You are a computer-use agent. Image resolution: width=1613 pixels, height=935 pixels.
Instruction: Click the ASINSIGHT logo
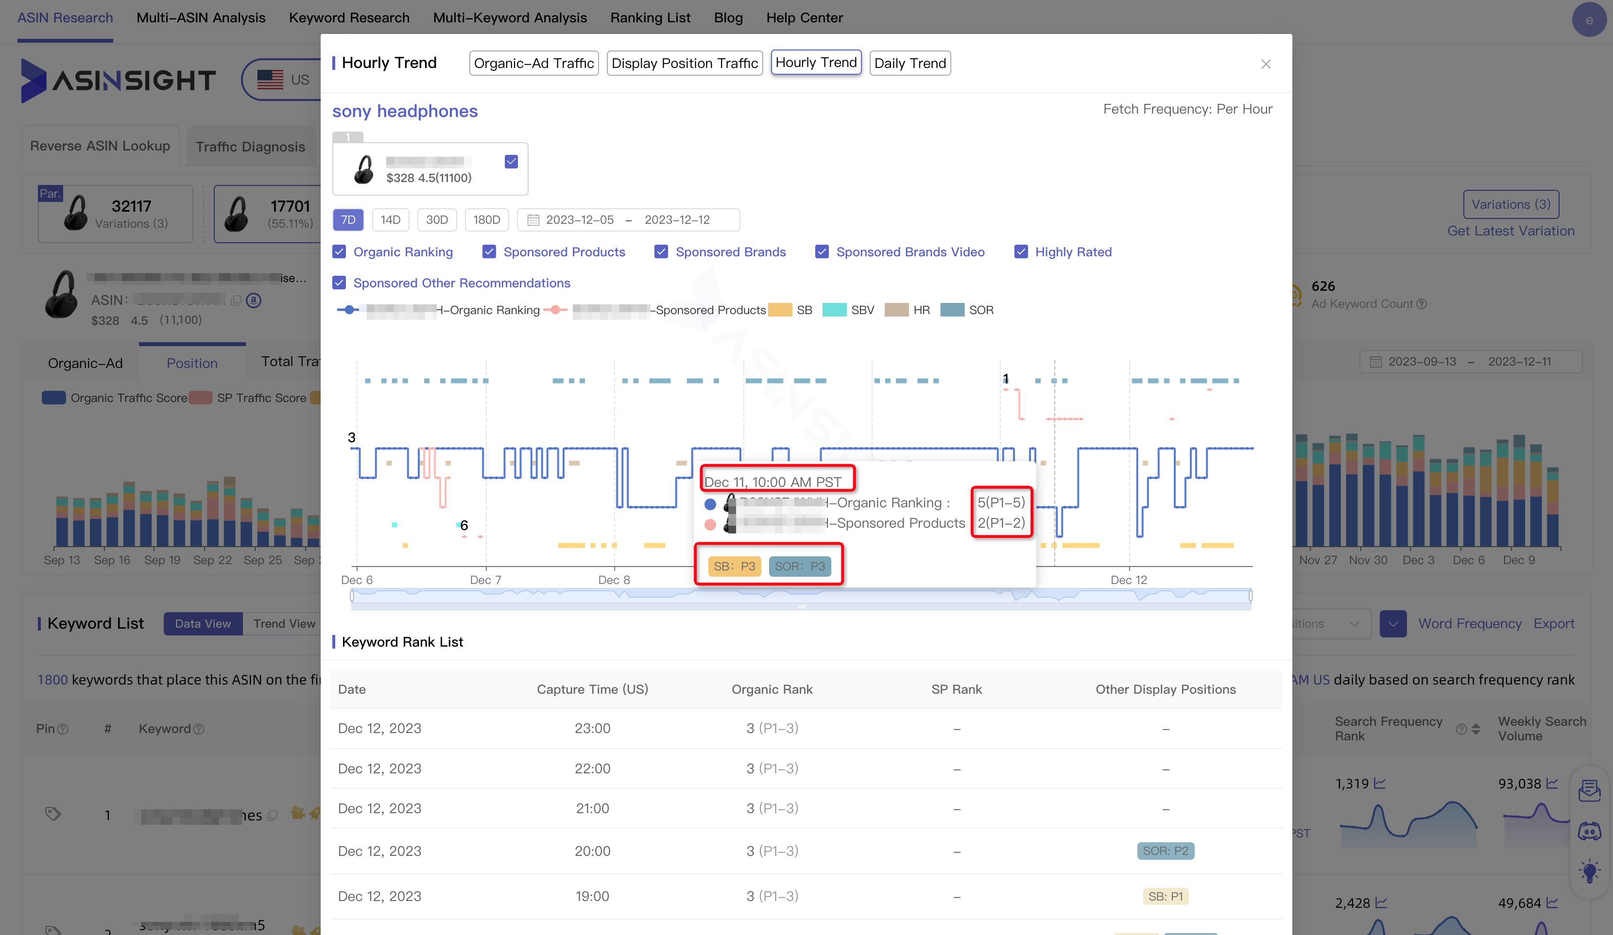pos(119,80)
